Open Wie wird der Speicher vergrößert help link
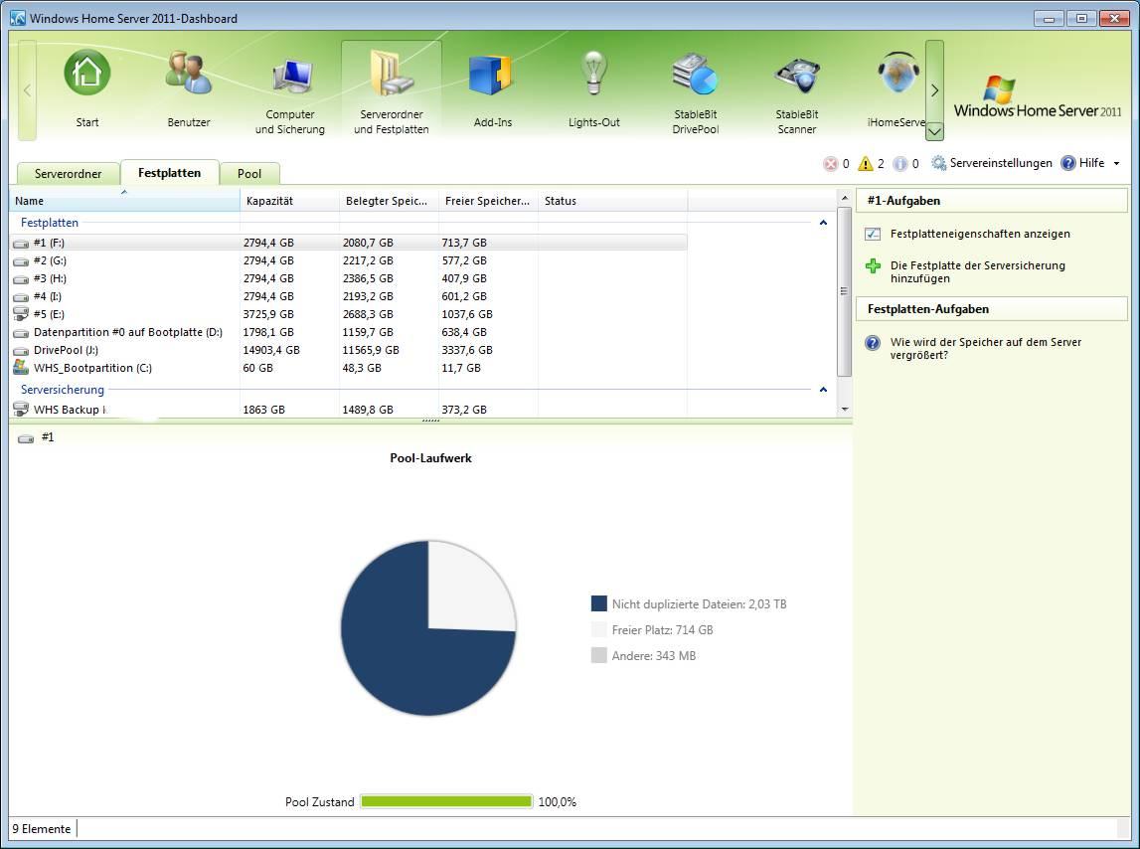This screenshot has height=849, width=1140. pyautogui.click(x=985, y=349)
